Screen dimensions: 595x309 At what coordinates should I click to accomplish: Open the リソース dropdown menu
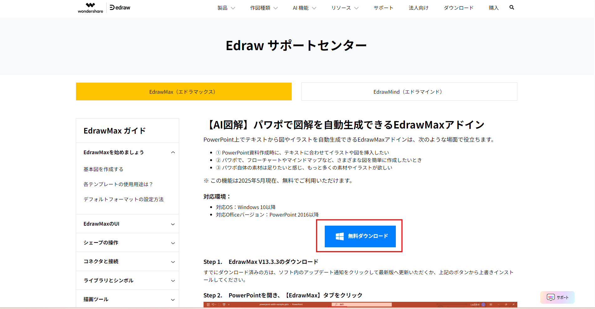coord(345,8)
